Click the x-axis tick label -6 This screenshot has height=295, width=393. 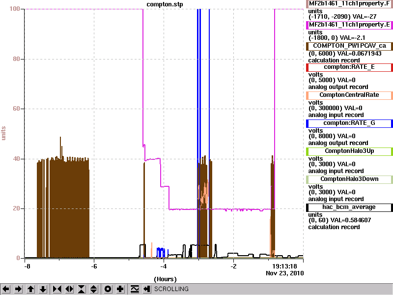coord(94,266)
